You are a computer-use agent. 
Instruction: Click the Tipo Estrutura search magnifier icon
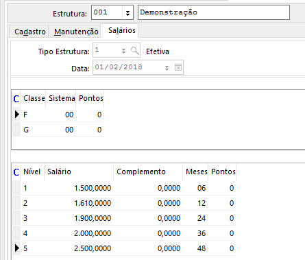coord(135,51)
